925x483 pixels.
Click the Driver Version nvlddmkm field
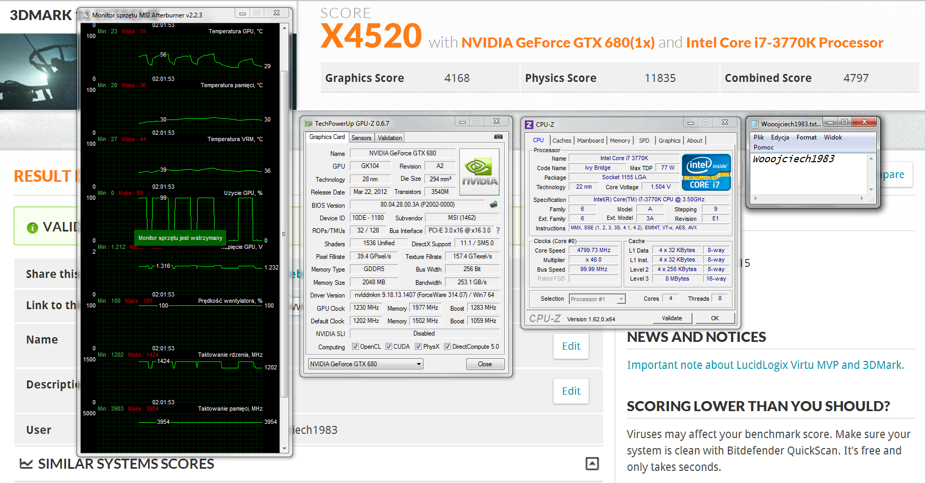click(424, 295)
